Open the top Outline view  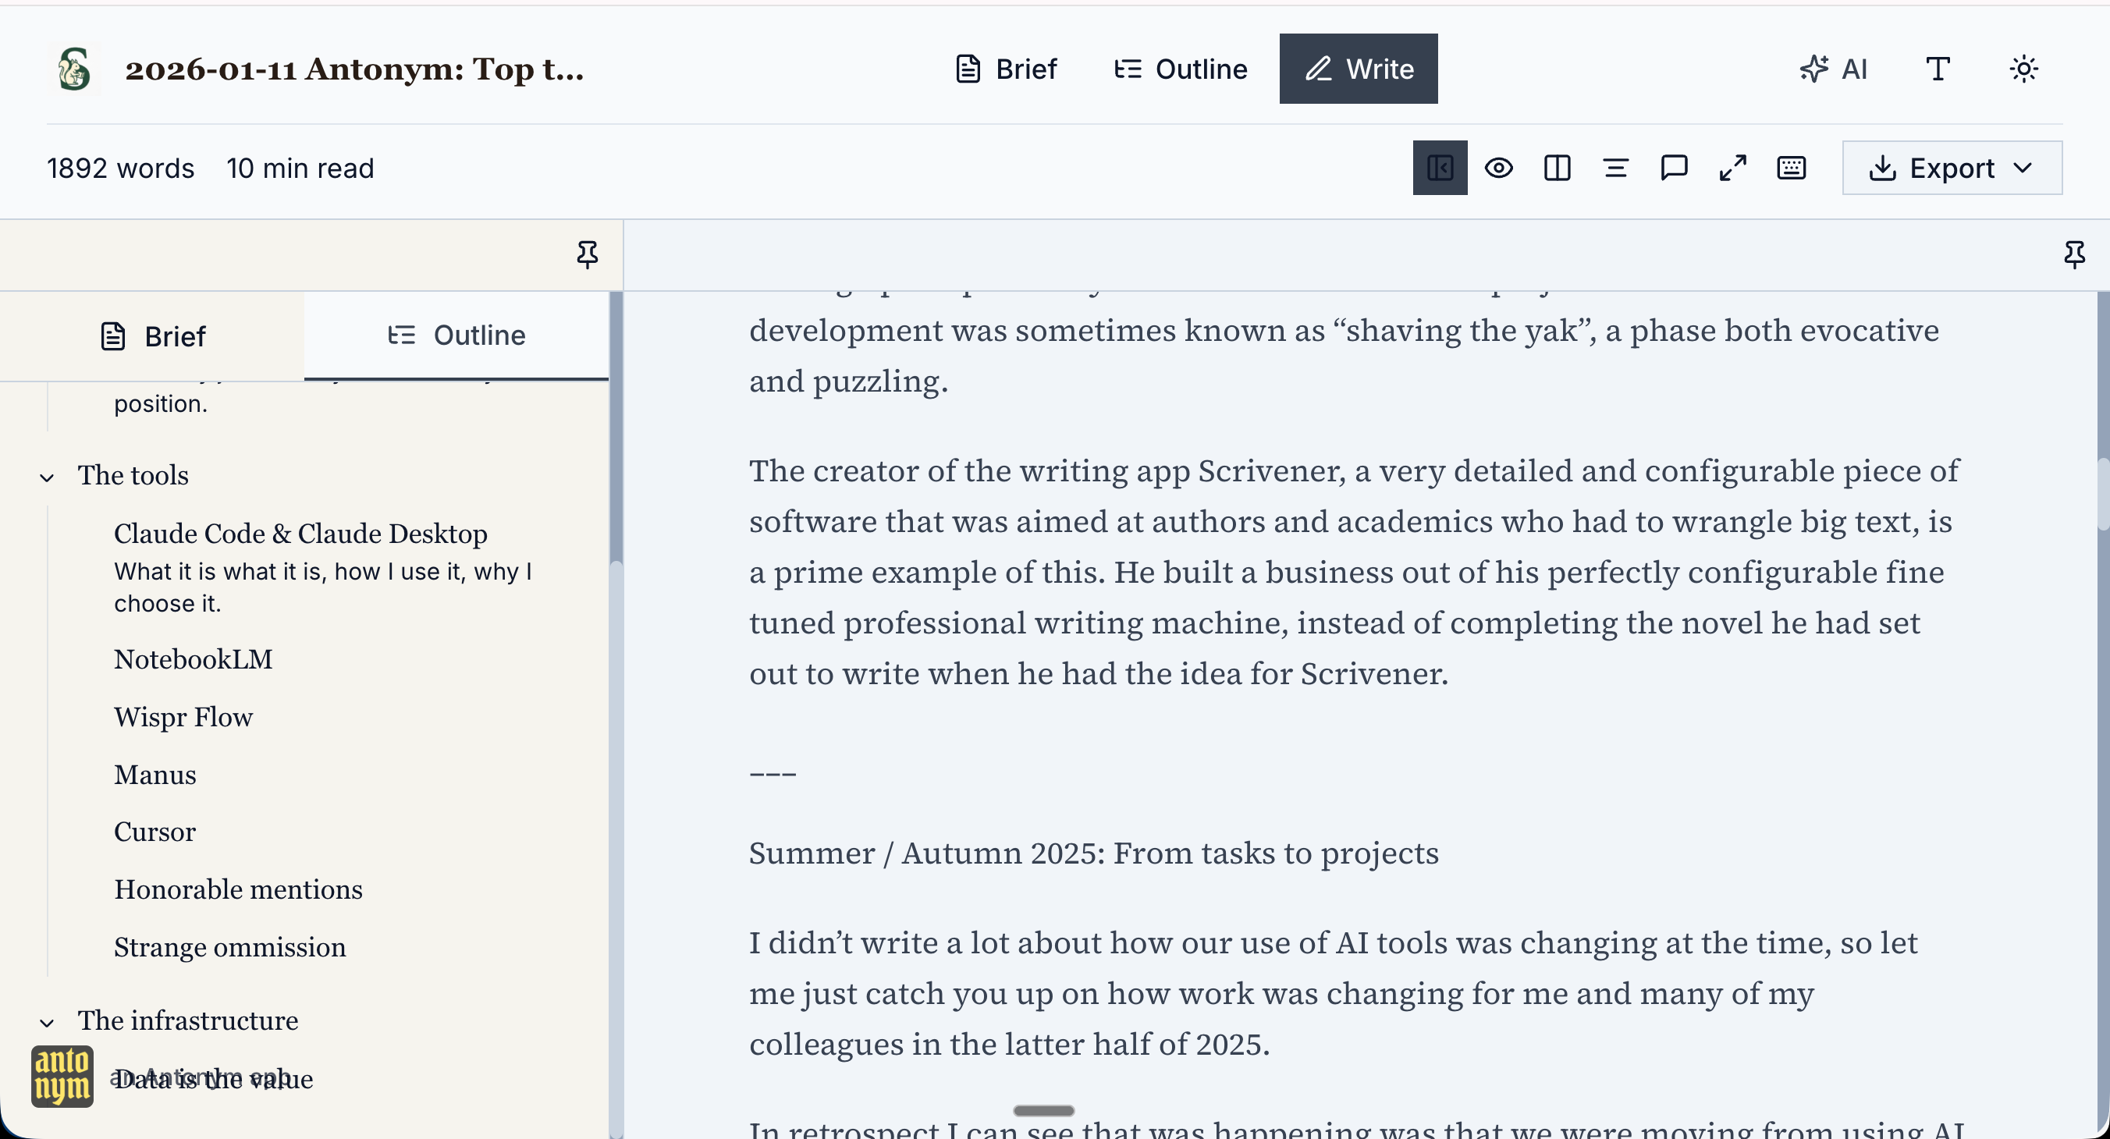[x=1181, y=69]
